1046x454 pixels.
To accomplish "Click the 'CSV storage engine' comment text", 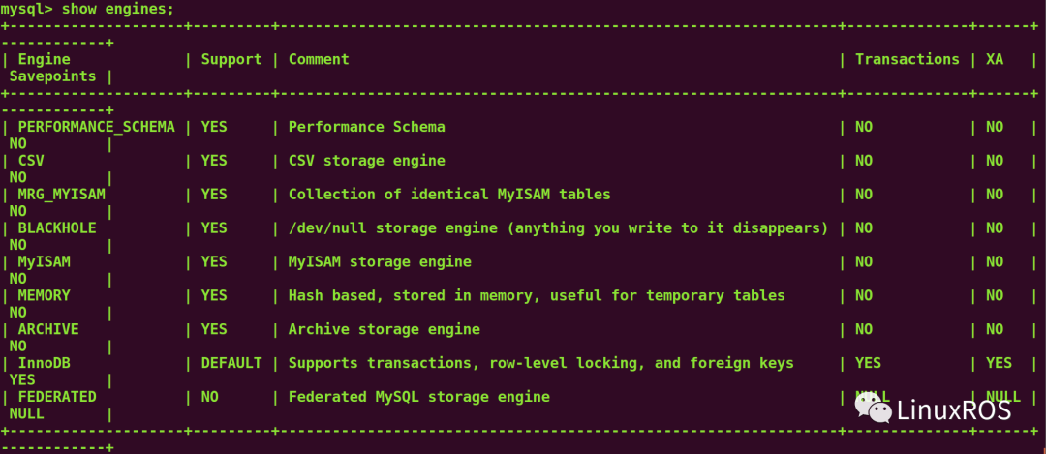I will (x=366, y=161).
